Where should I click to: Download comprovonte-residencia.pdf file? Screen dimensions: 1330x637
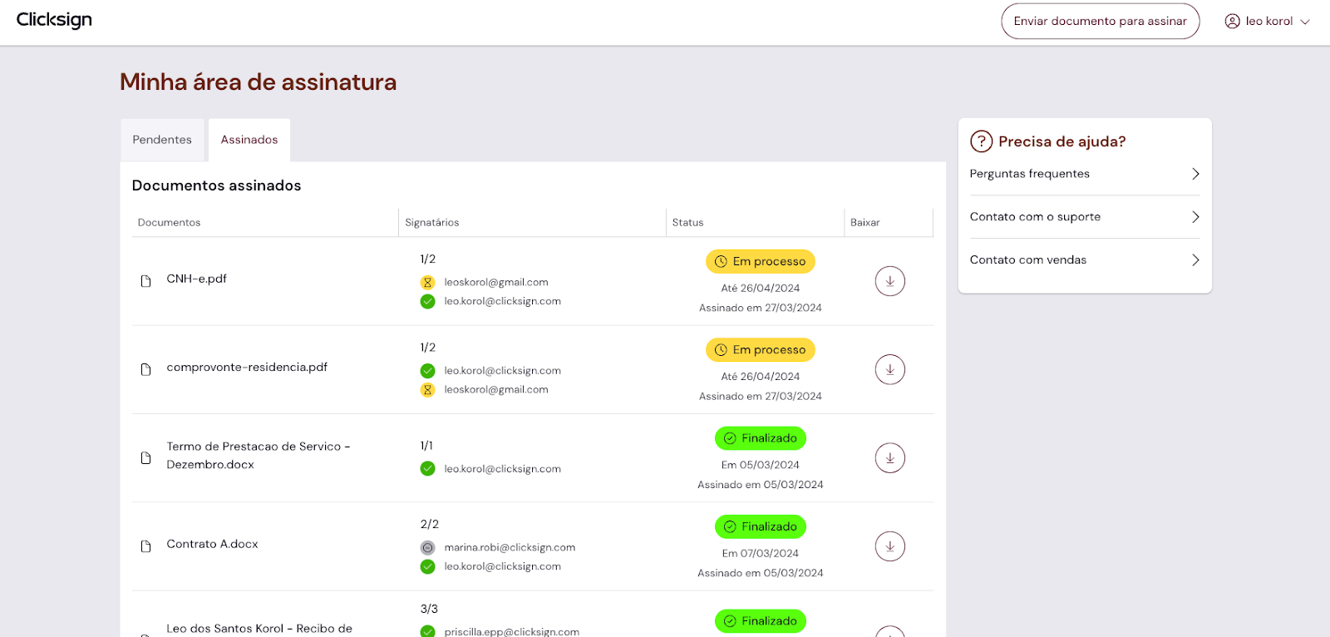889,369
